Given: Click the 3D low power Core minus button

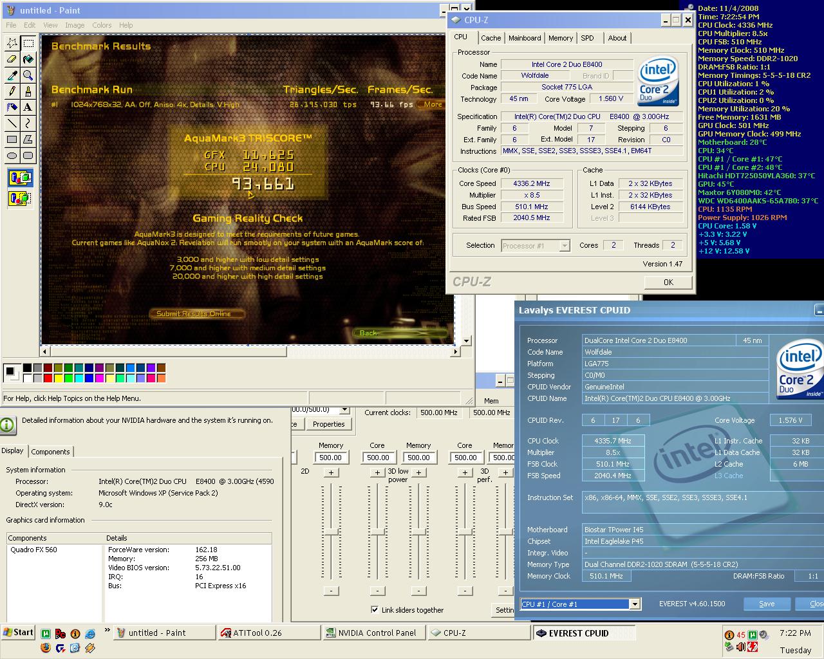Looking at the screenshot, I should (x=378, y=590).
